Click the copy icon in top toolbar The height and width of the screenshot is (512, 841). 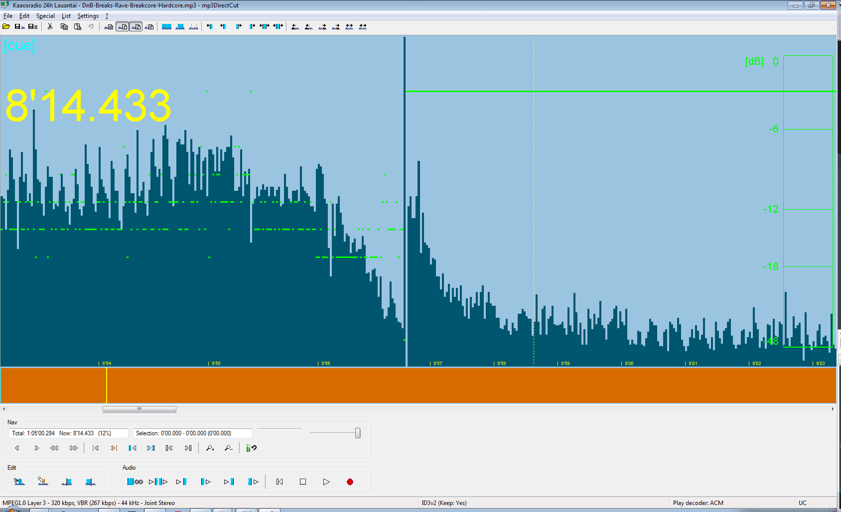64,26
